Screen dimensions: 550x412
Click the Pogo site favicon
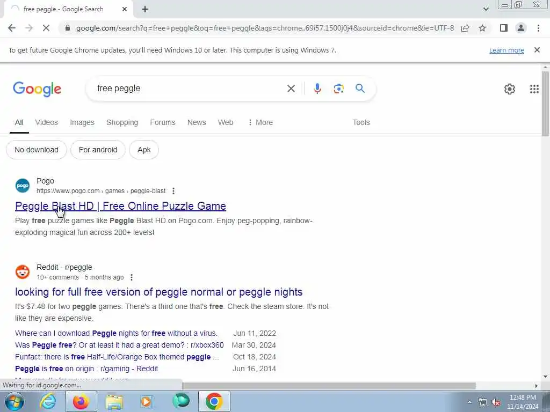(23, 186)
